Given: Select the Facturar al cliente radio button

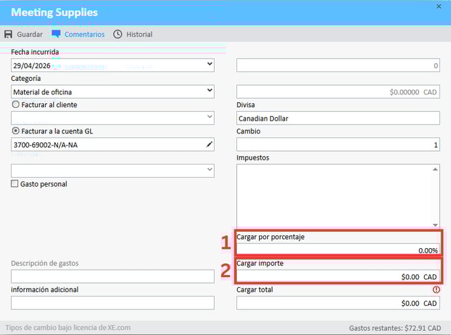Looking at the screenshot, I should [15, 104].
